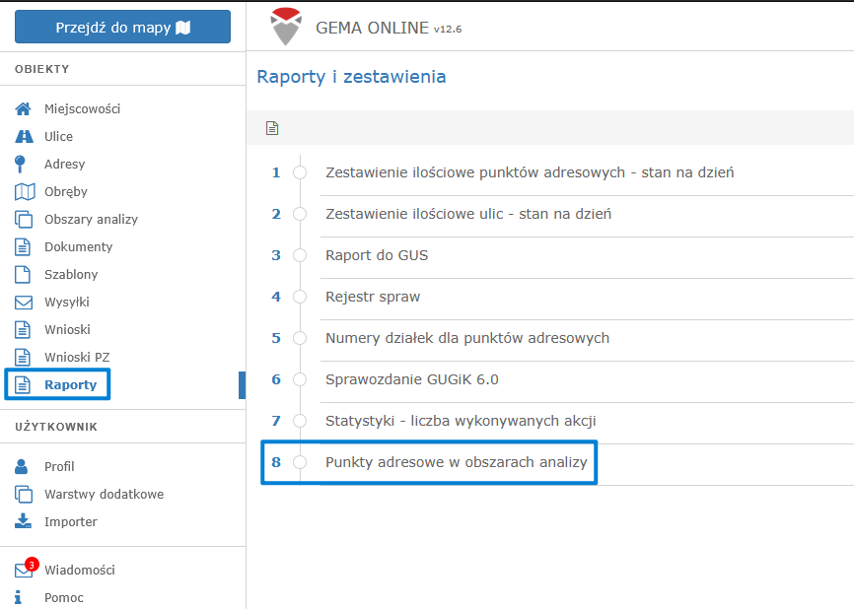854x609 pixels.
Task: Open the Rejestr spraw report
Action: pyautogui.click(x=373, y=297)
